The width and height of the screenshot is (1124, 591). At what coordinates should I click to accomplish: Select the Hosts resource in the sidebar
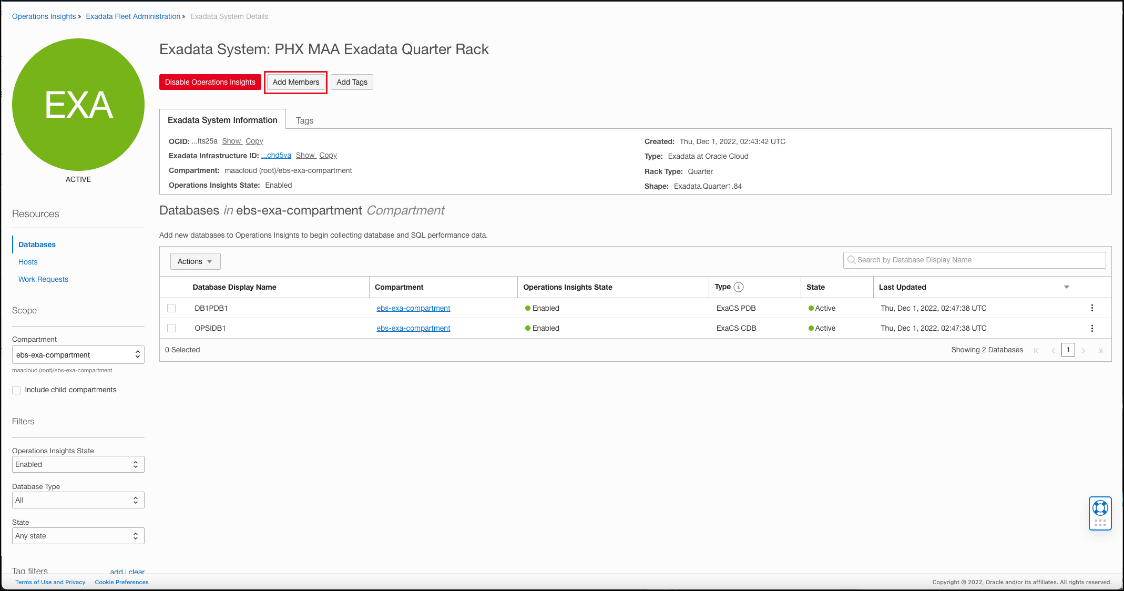(28, 262)
